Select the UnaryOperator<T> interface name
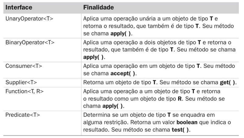The width and height of the screenshot is (244, 138). pyautogui.click(x=29, y=19)
